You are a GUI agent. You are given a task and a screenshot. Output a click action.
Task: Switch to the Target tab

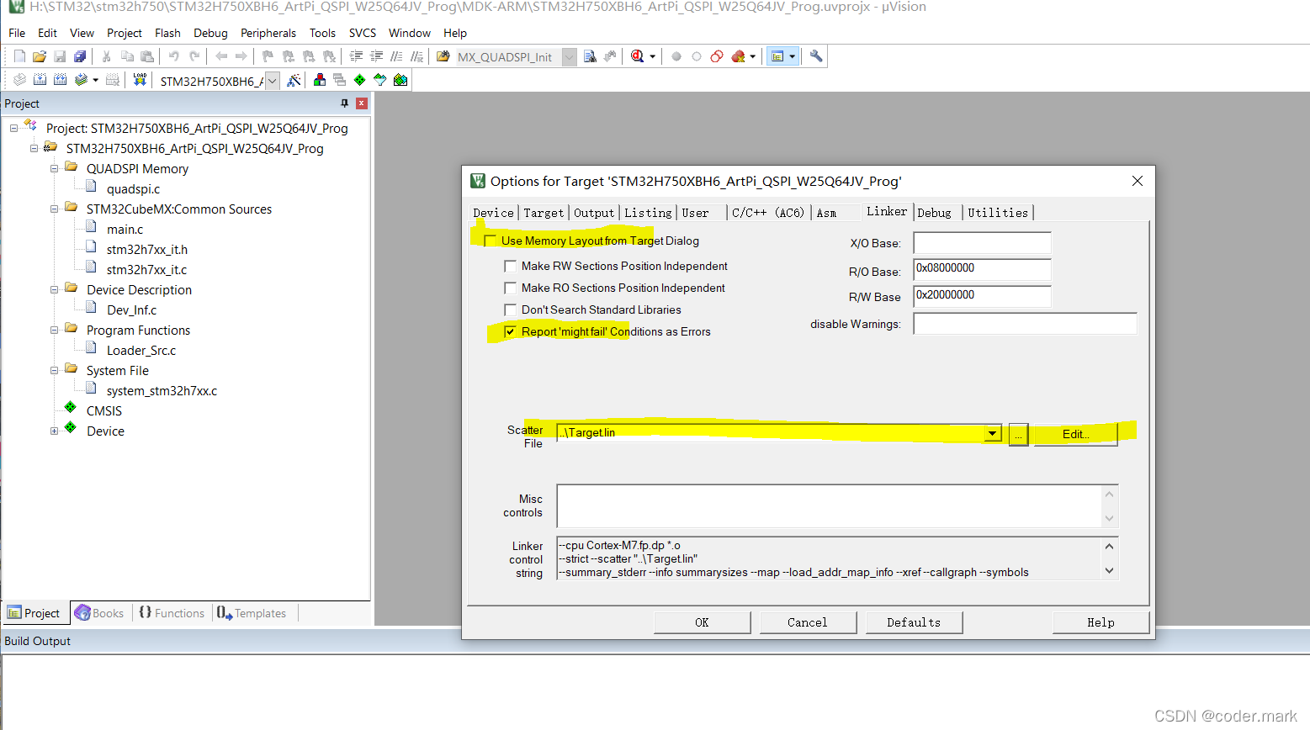(x=544, y=213)
